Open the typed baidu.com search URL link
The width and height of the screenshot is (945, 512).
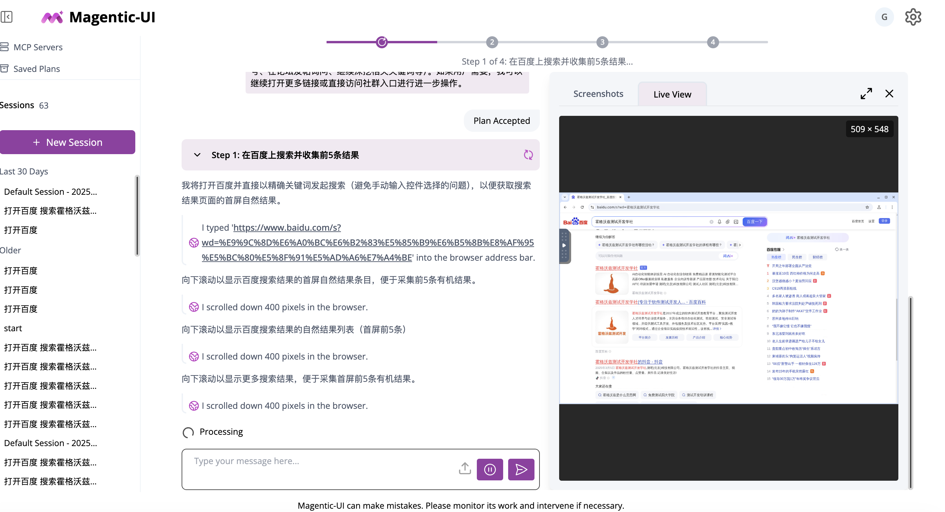tap(367, 243)
